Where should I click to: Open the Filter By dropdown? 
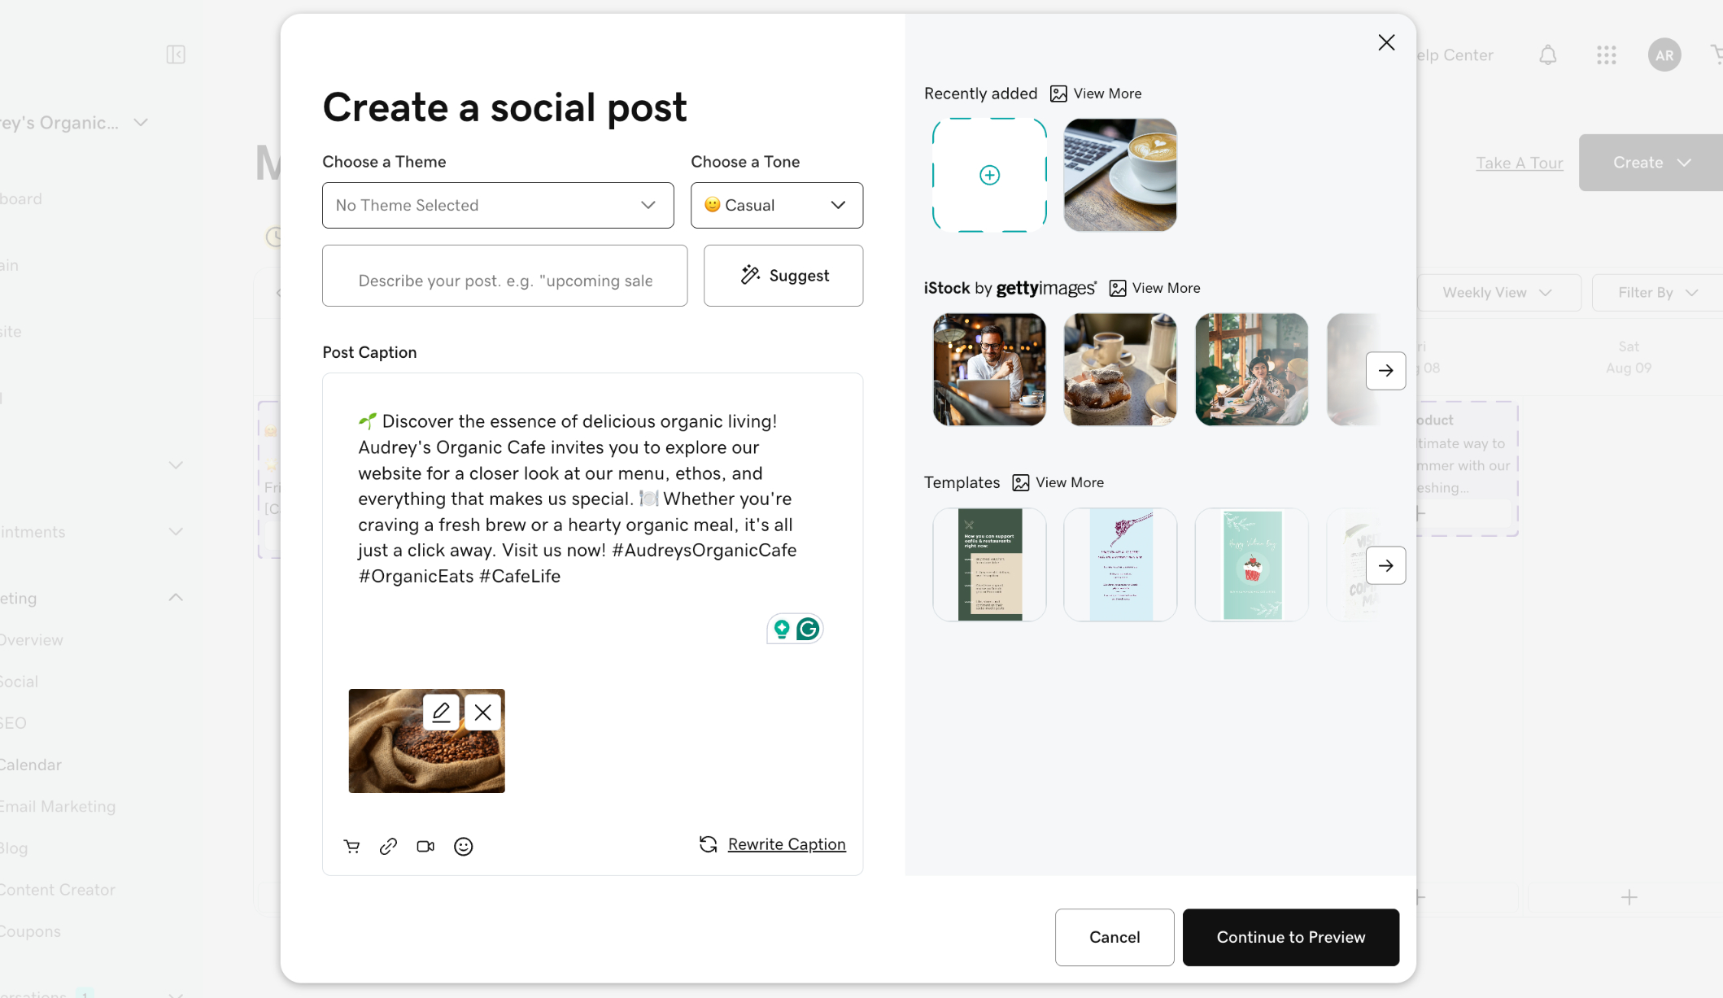1657,292
